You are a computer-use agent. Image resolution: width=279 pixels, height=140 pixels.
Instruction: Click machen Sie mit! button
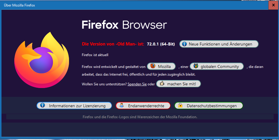(178, 84)
